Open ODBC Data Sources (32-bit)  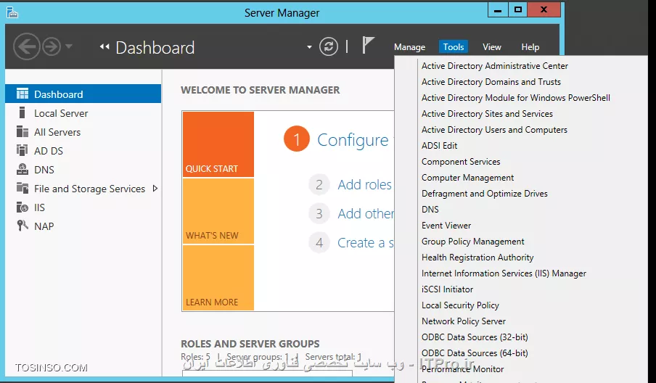pyautogui.click(x=475, y=337)
